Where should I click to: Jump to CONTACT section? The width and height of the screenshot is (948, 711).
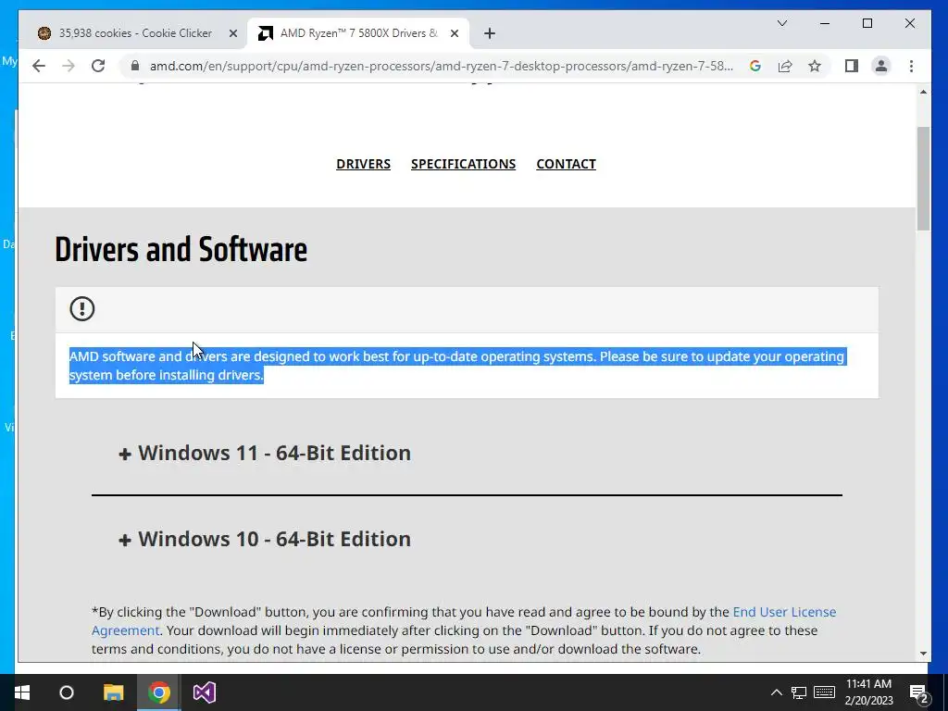(x=566, y=164)
